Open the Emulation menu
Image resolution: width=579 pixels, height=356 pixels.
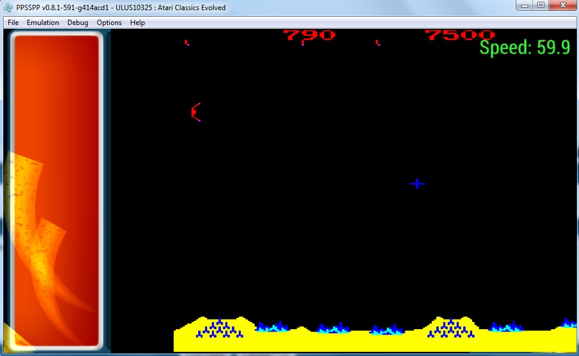[42, 23]
